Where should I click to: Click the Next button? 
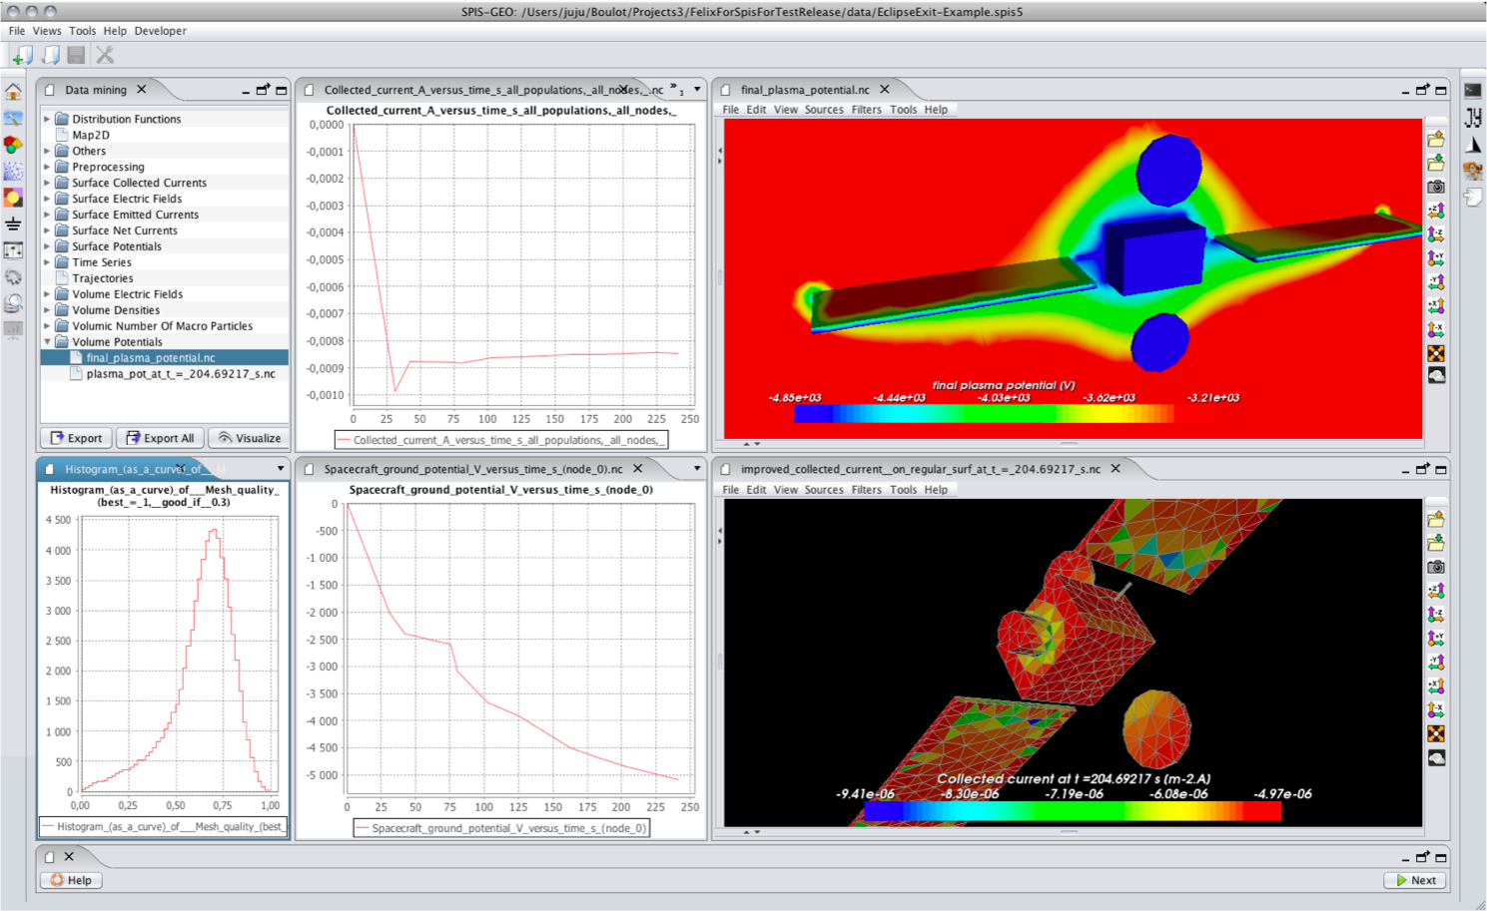tap(1415, 880)
